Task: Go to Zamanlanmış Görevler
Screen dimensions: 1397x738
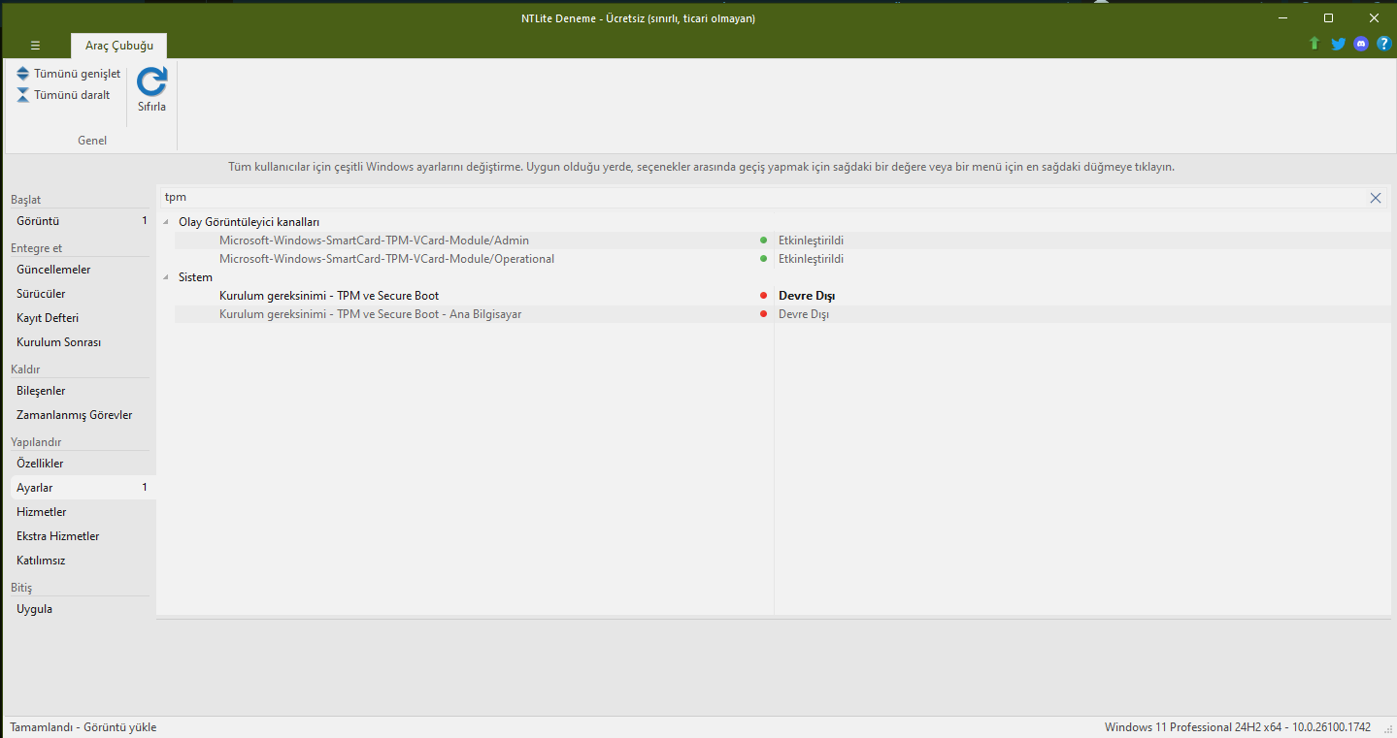Action: click(x=81, y=415)
